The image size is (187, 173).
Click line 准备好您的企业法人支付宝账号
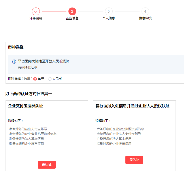[118, 134]
